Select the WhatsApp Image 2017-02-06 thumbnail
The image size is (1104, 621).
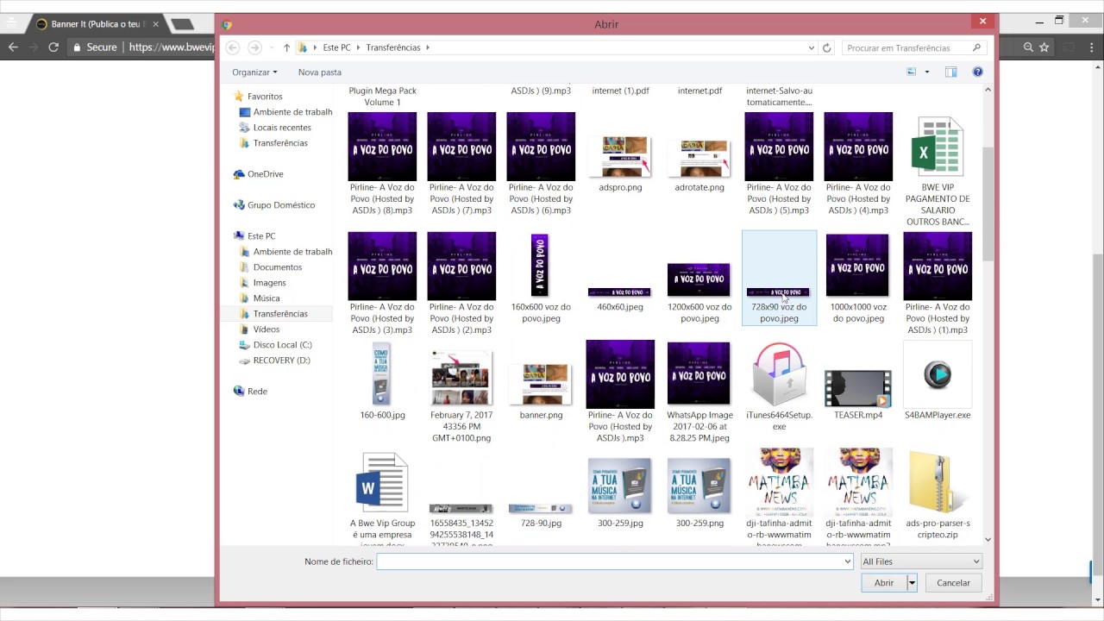pos(699,374)
